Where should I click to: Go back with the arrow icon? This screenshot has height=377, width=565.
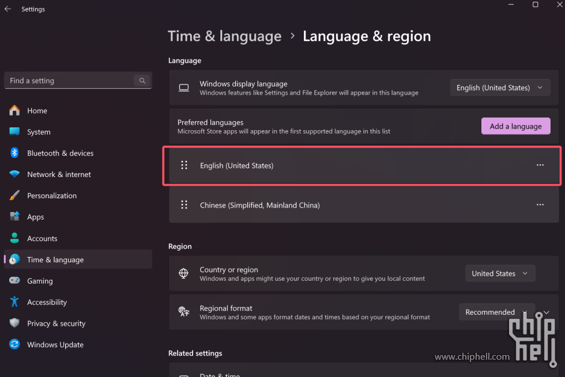7,9
